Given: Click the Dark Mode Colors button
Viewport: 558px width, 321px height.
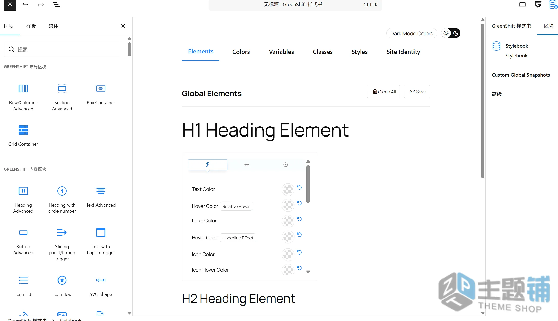Looking at the screenshot, I should 411,33.
